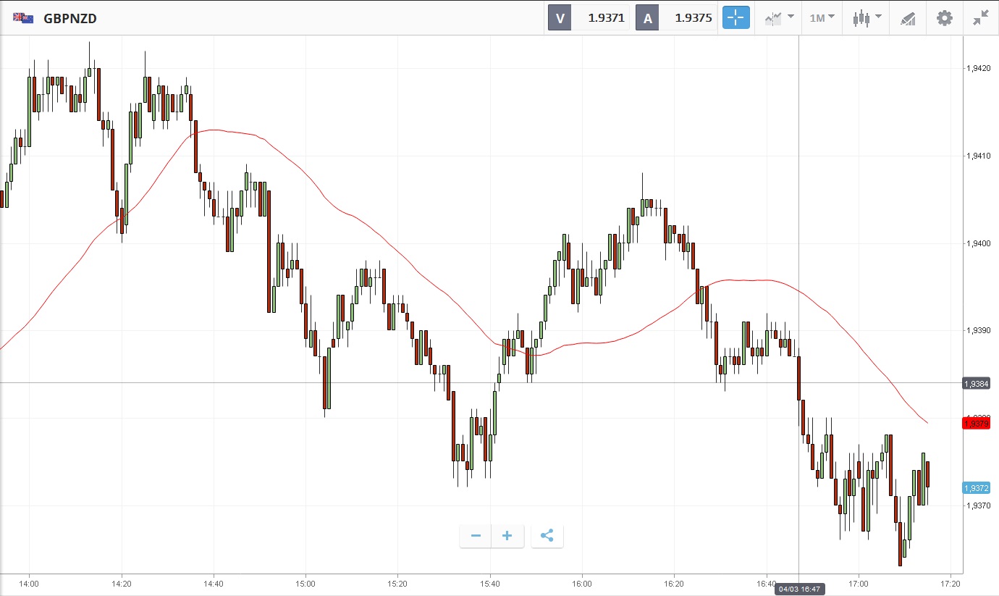This screenshot has height=596, width=999.
Task: Click the GBPNZD instrument name
Action: (x=70, y=18)
